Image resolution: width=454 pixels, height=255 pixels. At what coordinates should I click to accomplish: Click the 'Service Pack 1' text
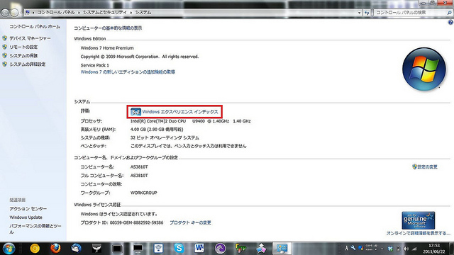point(94,65)
